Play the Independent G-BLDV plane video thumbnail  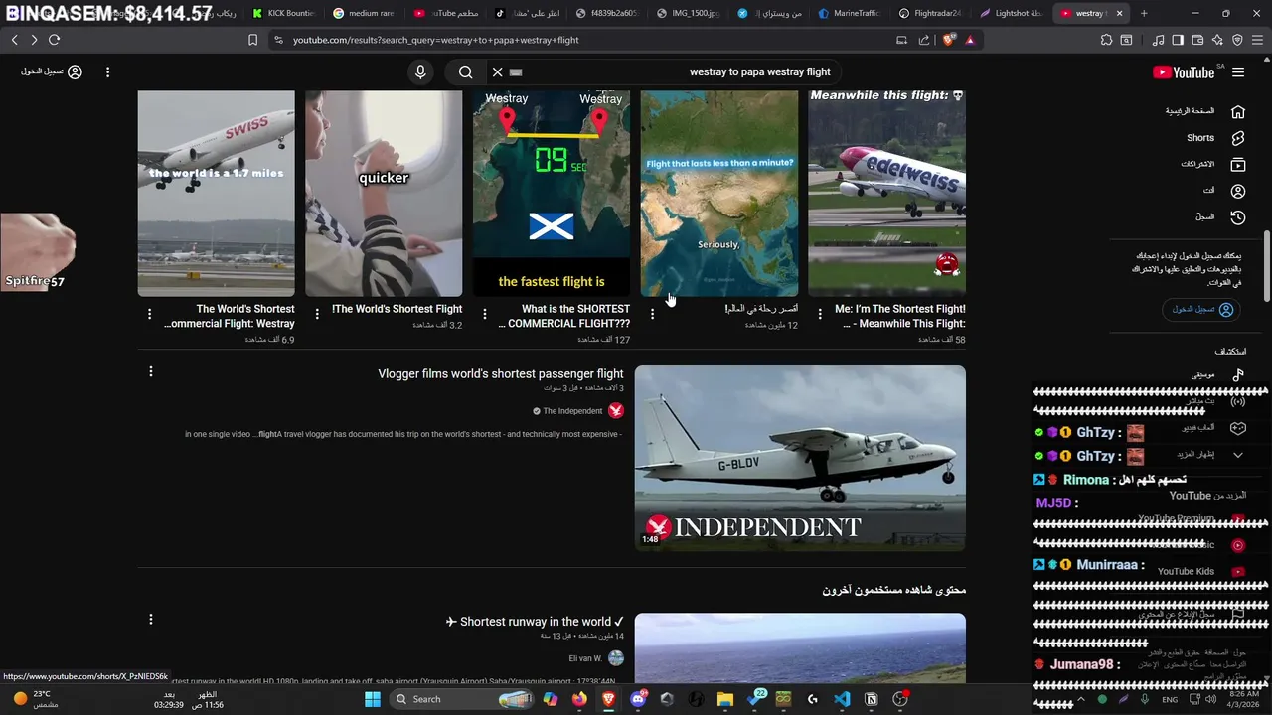coord(800,458)
